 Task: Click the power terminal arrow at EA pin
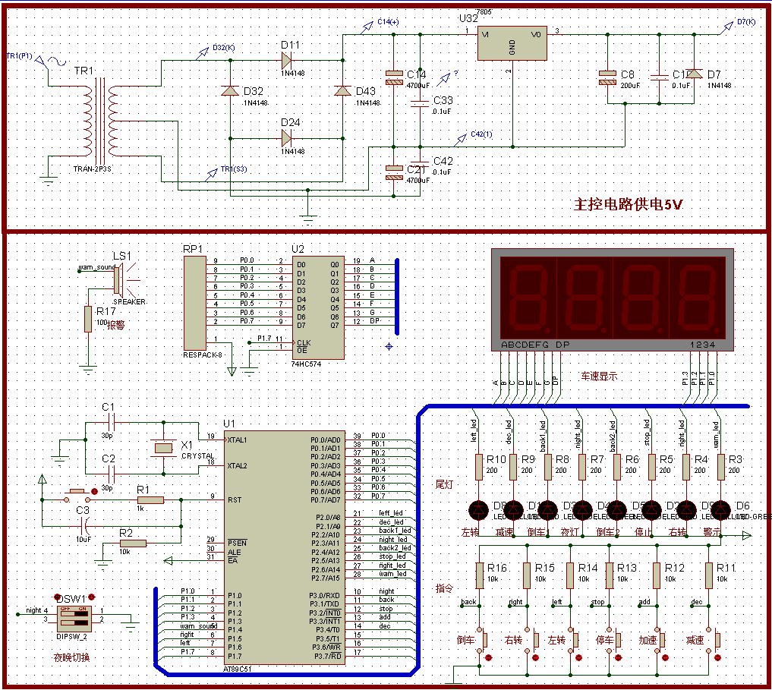coord(168,560)
